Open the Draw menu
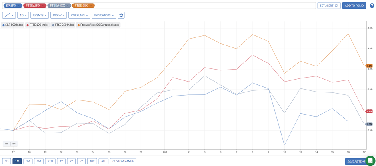 pyautogui.click(x=58, y=15)
